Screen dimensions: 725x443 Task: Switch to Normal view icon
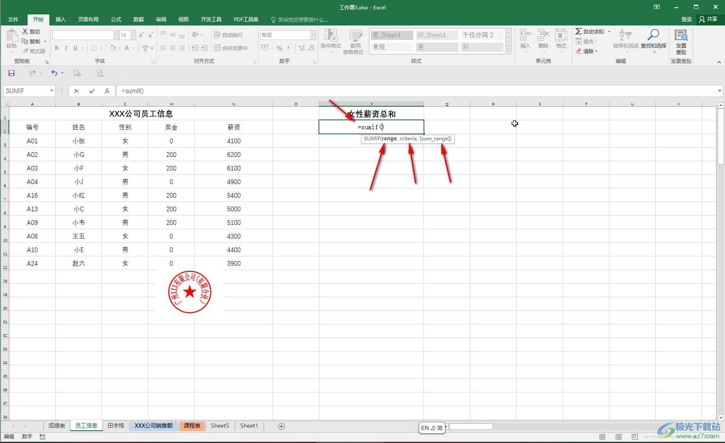tap(603, 437)
